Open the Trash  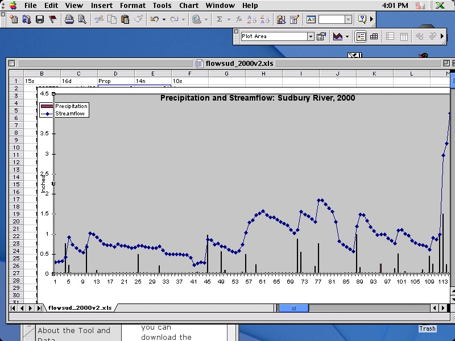point(427,328)
